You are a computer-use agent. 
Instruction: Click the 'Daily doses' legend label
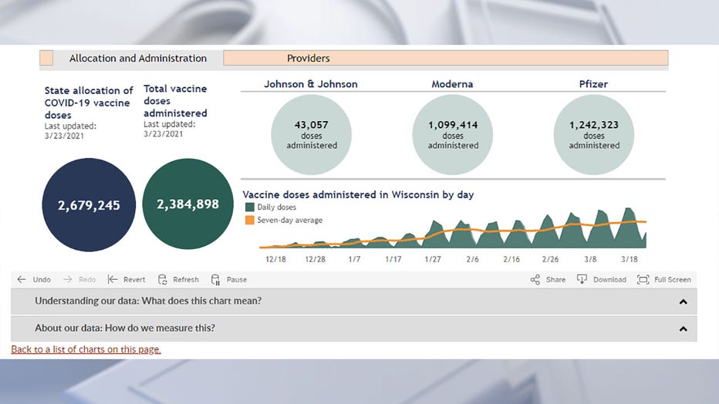[276, 207]
